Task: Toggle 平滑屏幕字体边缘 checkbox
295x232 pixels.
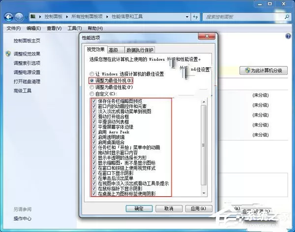Action: [94, 127]
